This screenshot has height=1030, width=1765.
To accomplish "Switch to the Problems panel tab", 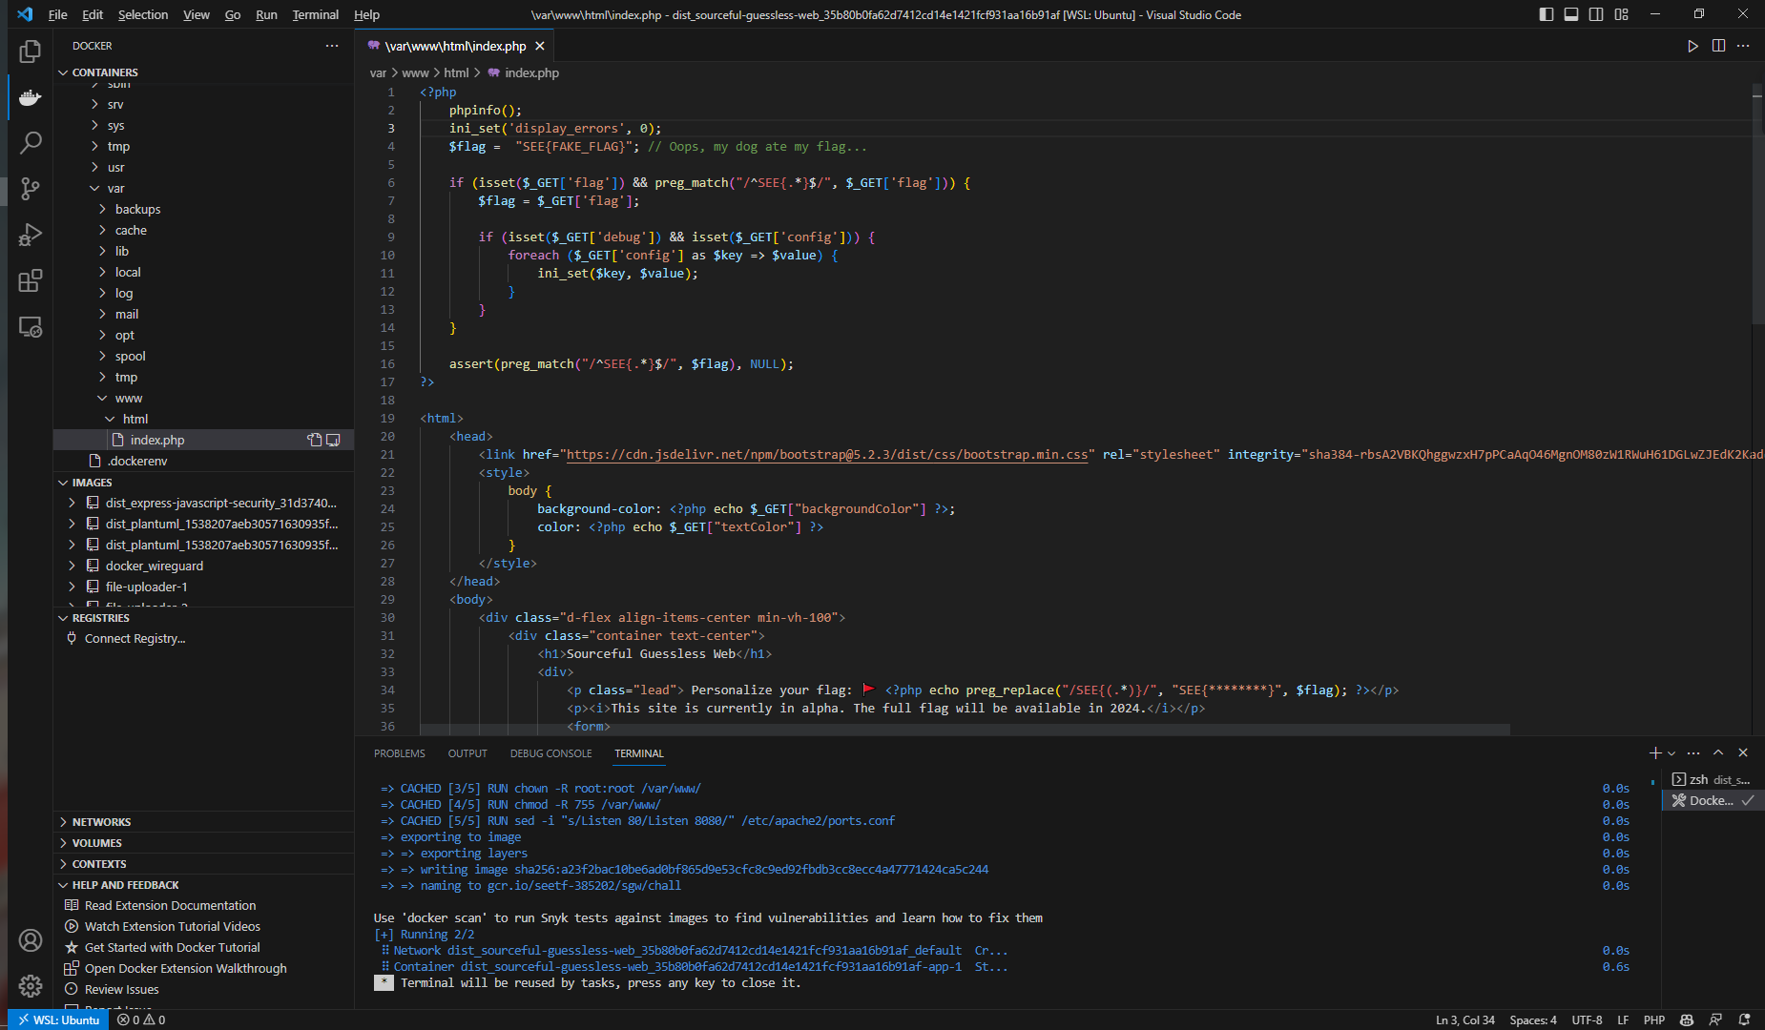I will click(400, 753).
